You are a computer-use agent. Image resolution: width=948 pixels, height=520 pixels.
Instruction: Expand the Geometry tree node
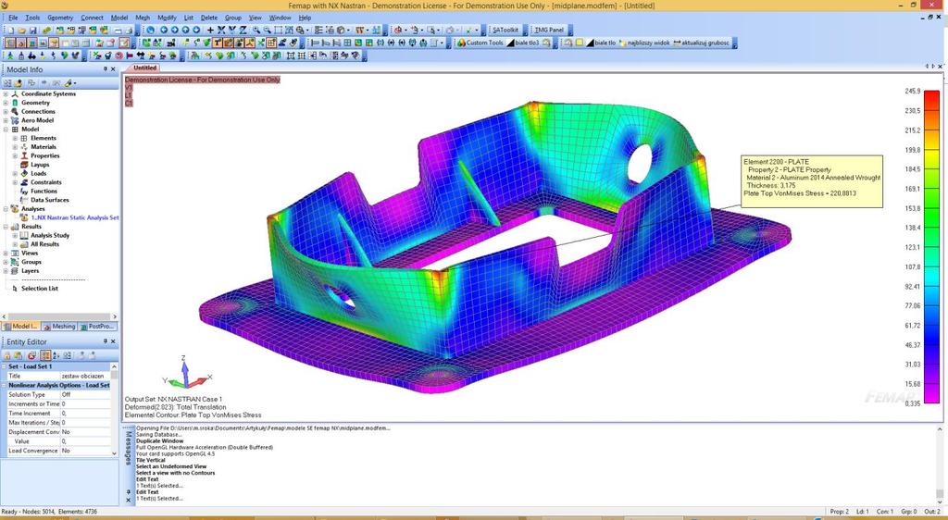pyautogui.click(x=6, y=103)
